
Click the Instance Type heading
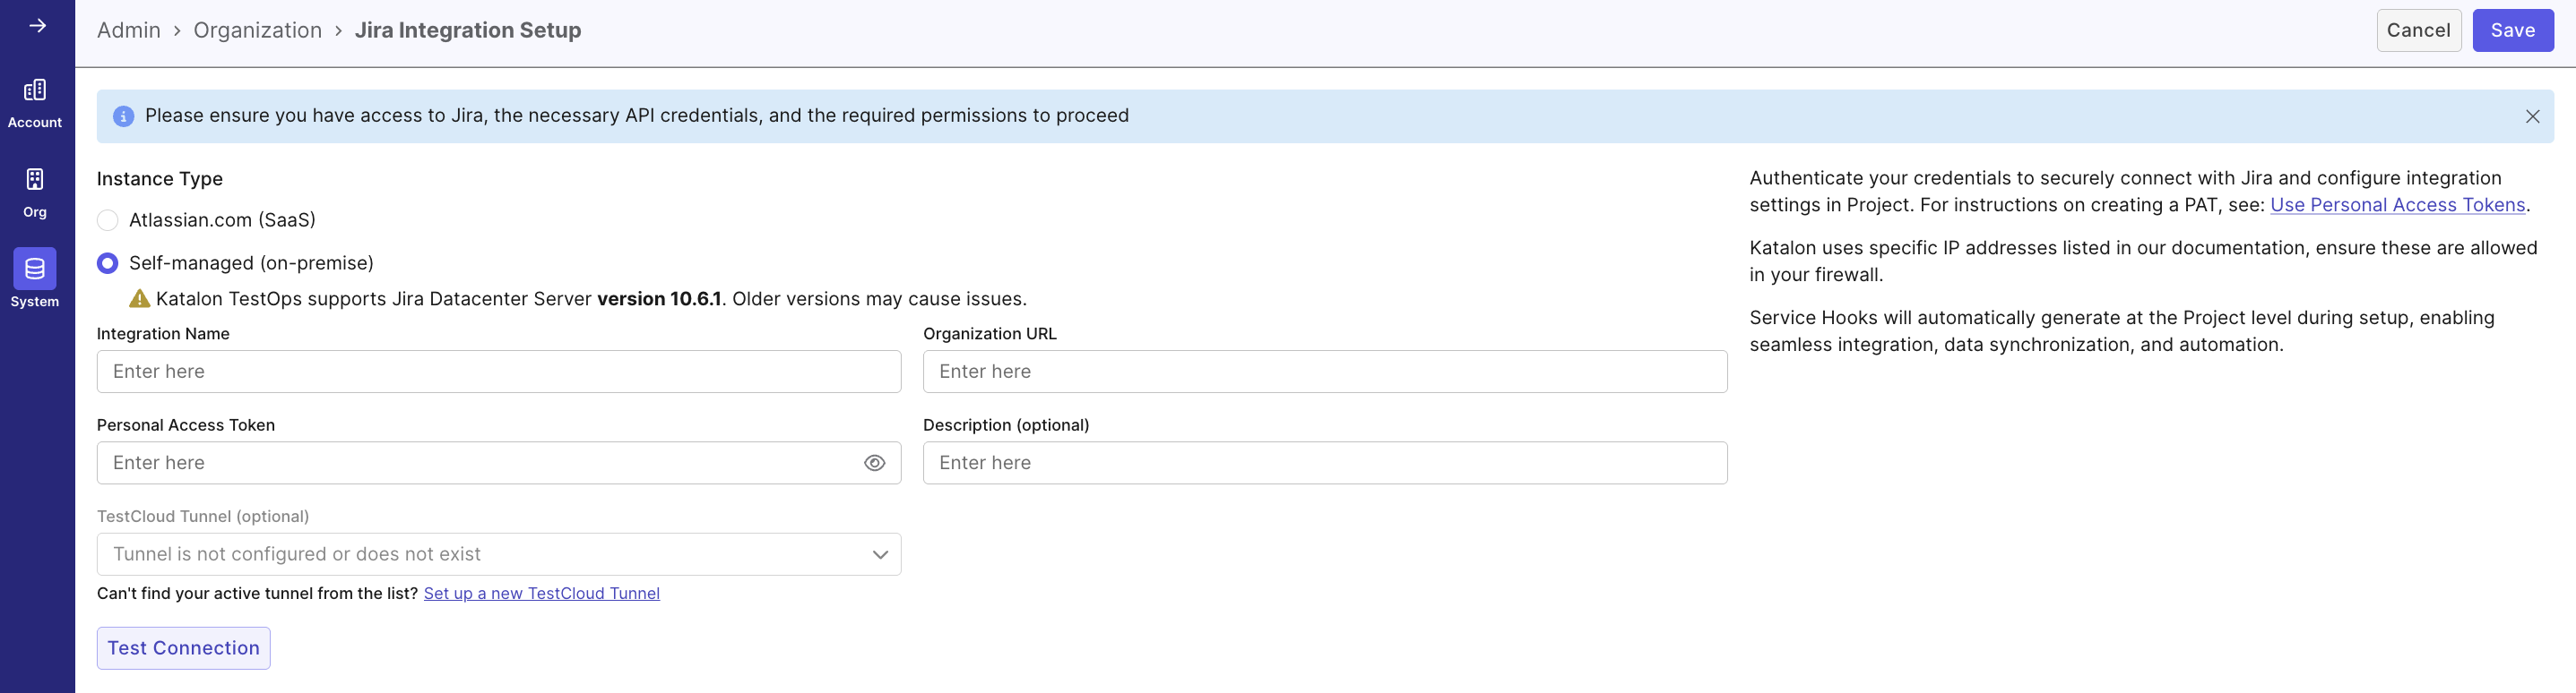[160, 179]
